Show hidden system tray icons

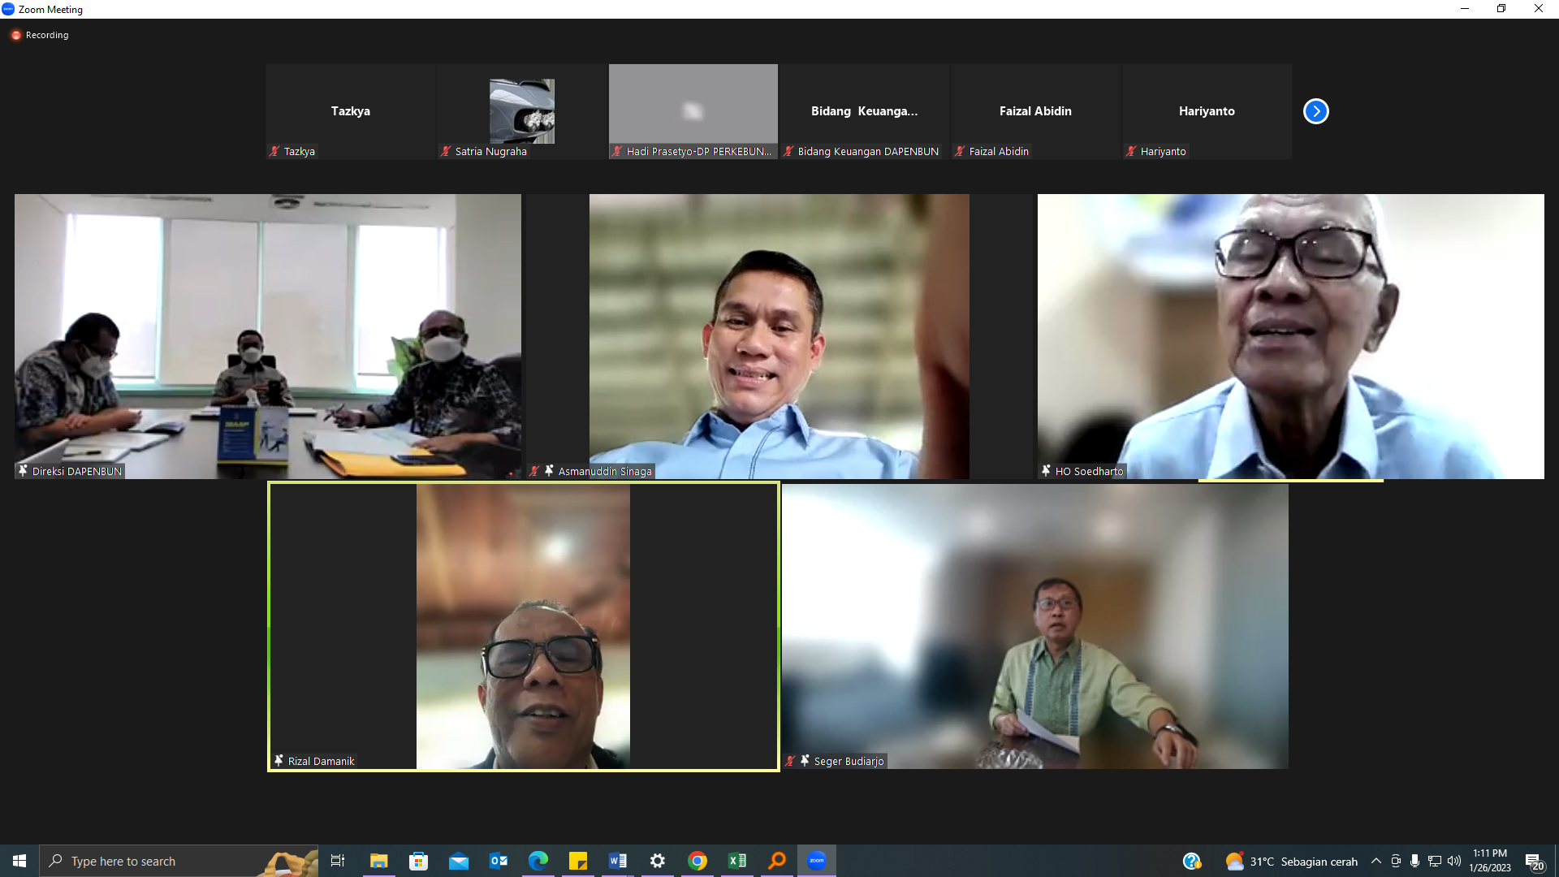click(x=1375, y=861)
